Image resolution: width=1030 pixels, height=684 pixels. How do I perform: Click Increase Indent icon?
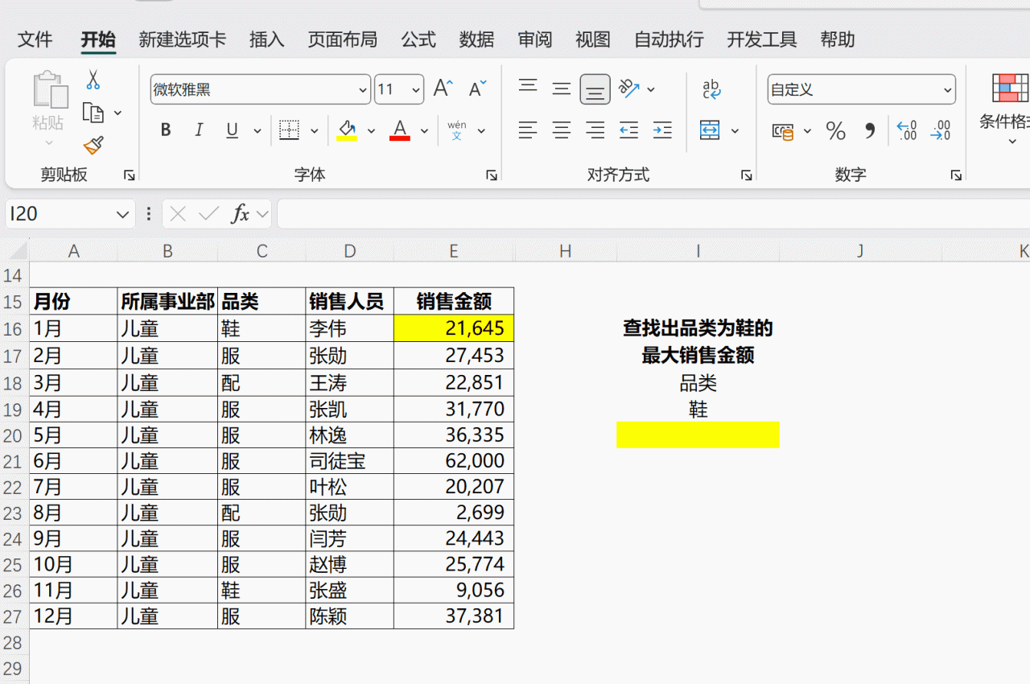click(x=662, y=130)
